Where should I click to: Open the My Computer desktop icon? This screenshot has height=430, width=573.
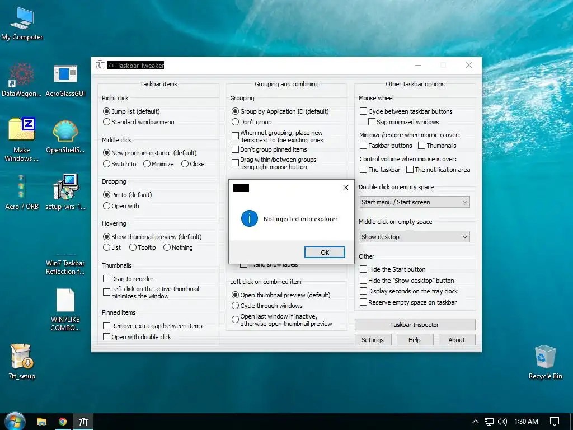[x=22, y=24]
